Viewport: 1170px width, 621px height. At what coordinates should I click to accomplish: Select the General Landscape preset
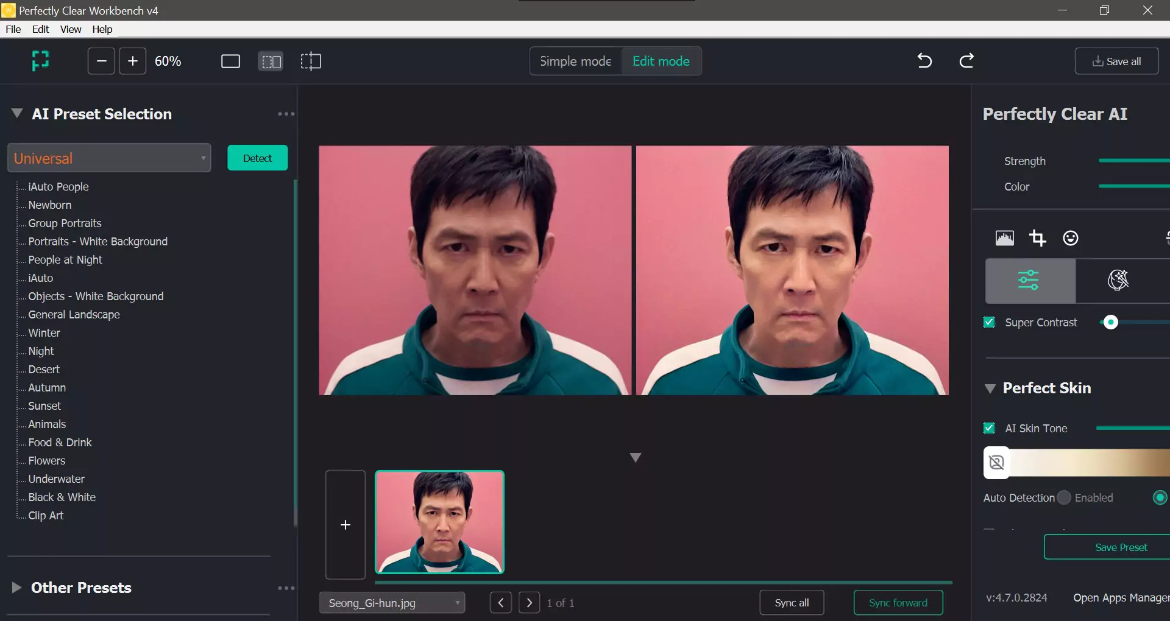pyautogui.click(x=74, y=315)
